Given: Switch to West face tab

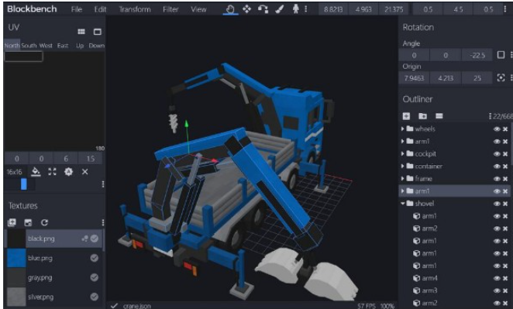Looking at the screenshot, I should point(46,46).
